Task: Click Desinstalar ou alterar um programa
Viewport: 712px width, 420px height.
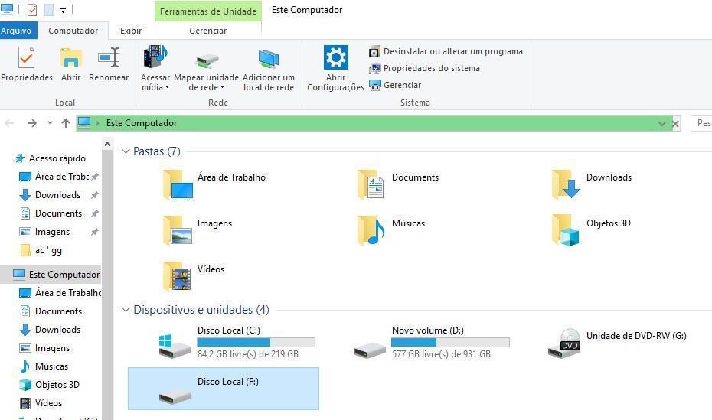Action: 446,51
